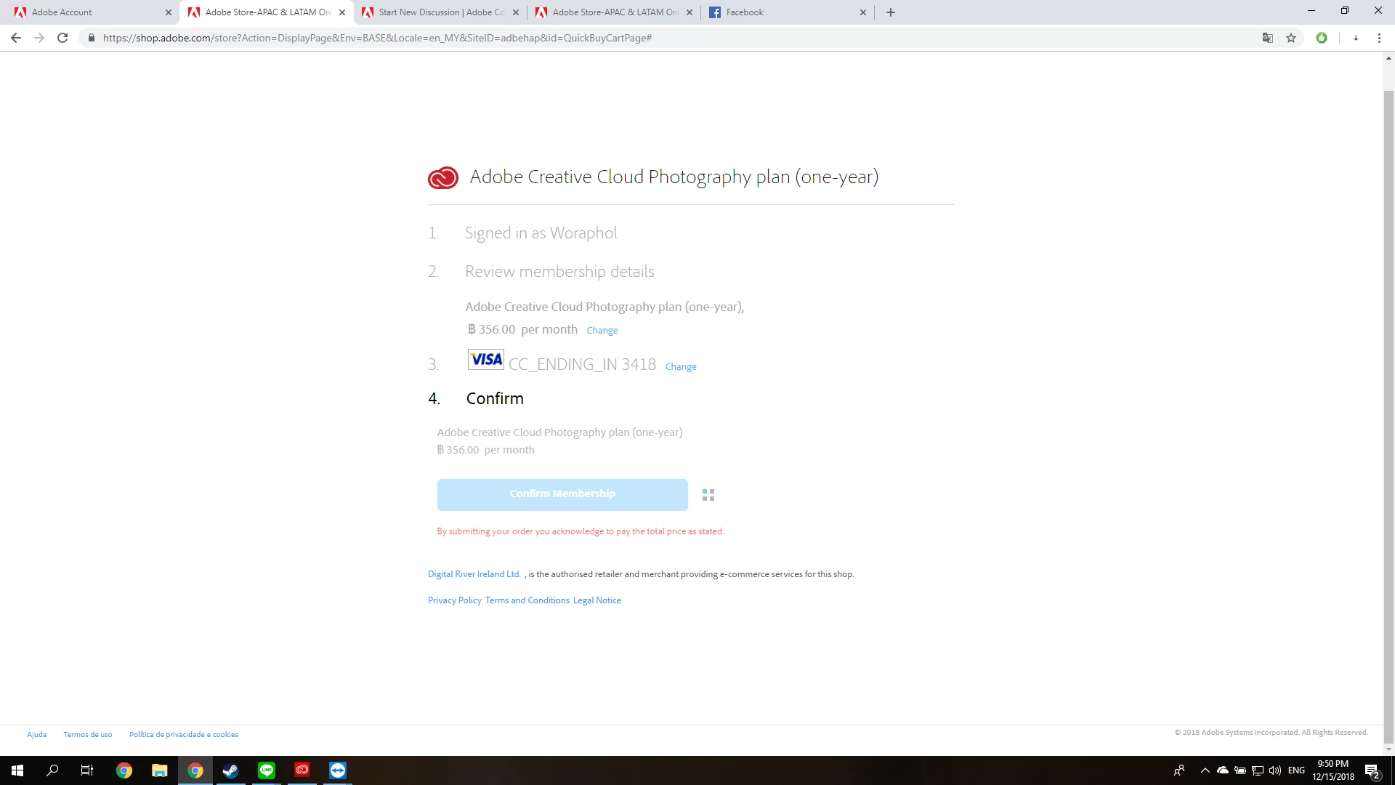This screenshot has width=1395, height=785.
Task: Go back with browser back arrow
Action: click(x=16, y=38)
